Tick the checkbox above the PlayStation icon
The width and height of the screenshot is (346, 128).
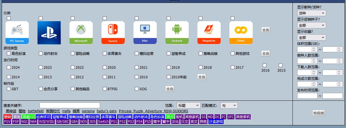[x=41, y=18]
